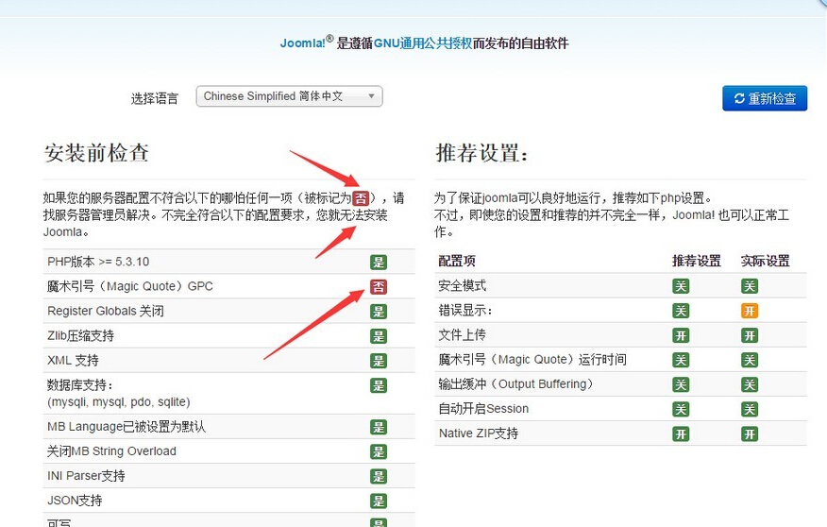The image size is (827, 527).
Task: Click the red 否 sample badge in description paragraph
Action: click(x=361, y=198)
